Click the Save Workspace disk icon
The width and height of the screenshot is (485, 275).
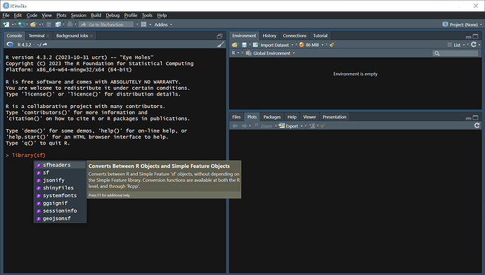pyautogui.click(x=244, y=45)
